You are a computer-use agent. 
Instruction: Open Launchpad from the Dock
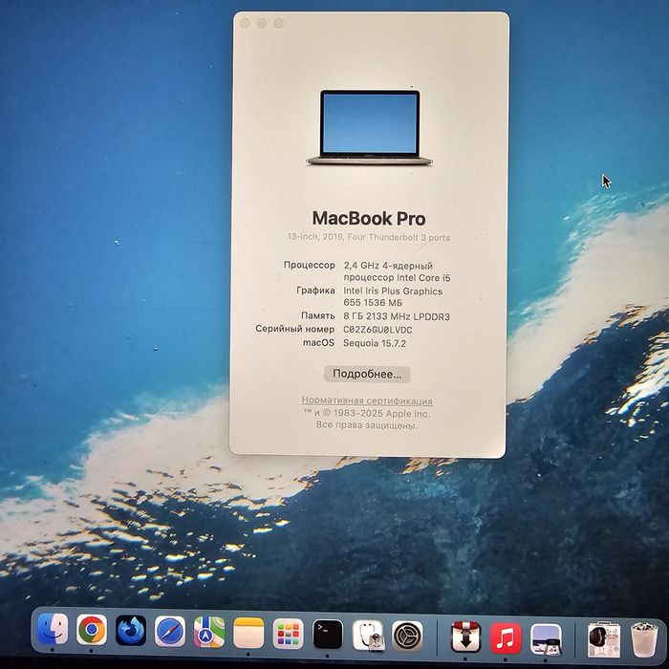tap(288, 633)
